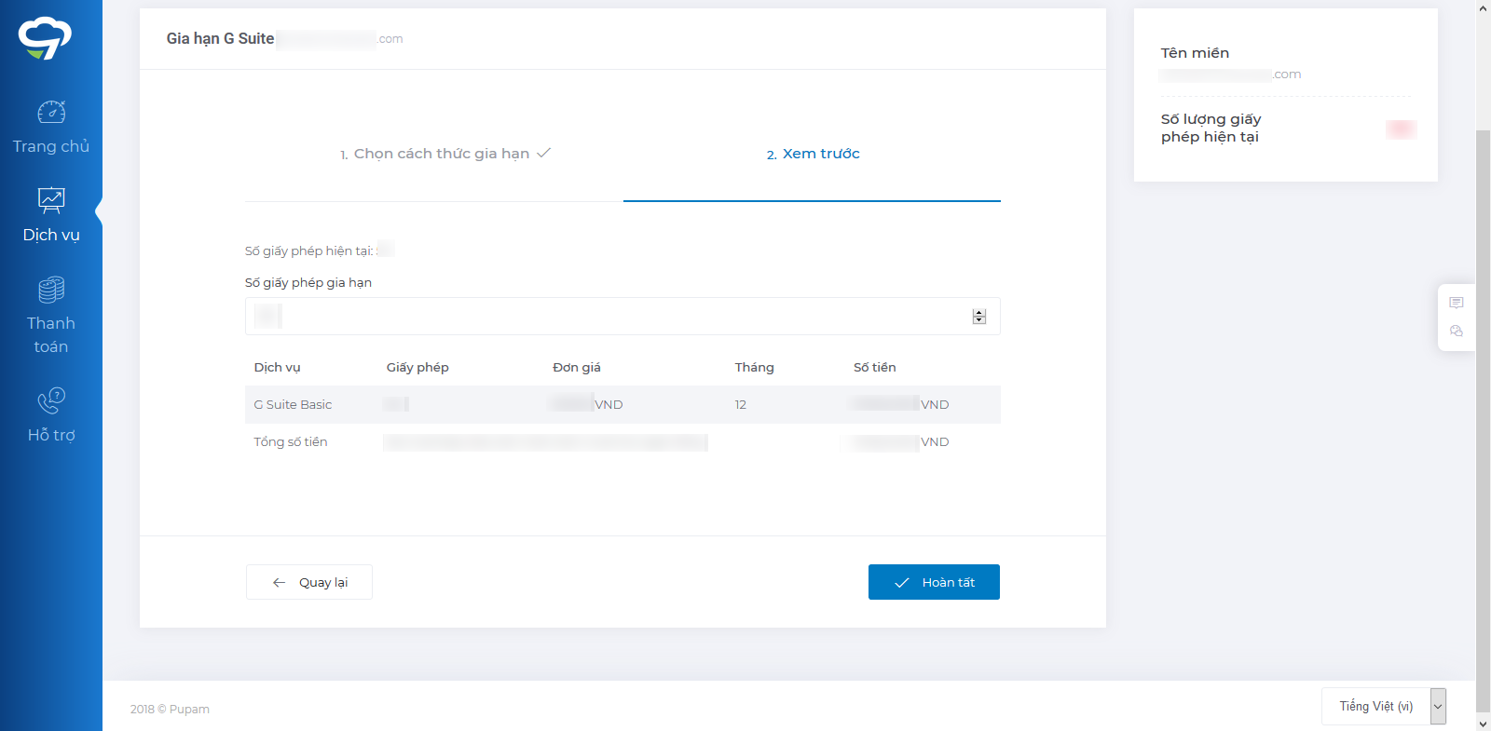1491x731 pixels.
Task: Click the Hoàn tất finish button
Action: pyautogui.click(x=934, y=582)
